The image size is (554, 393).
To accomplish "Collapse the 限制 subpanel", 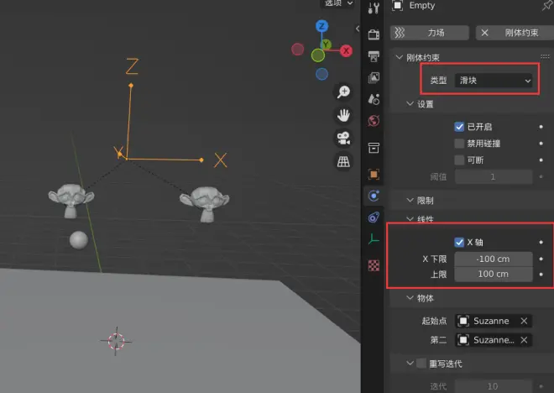I will 410,201.
